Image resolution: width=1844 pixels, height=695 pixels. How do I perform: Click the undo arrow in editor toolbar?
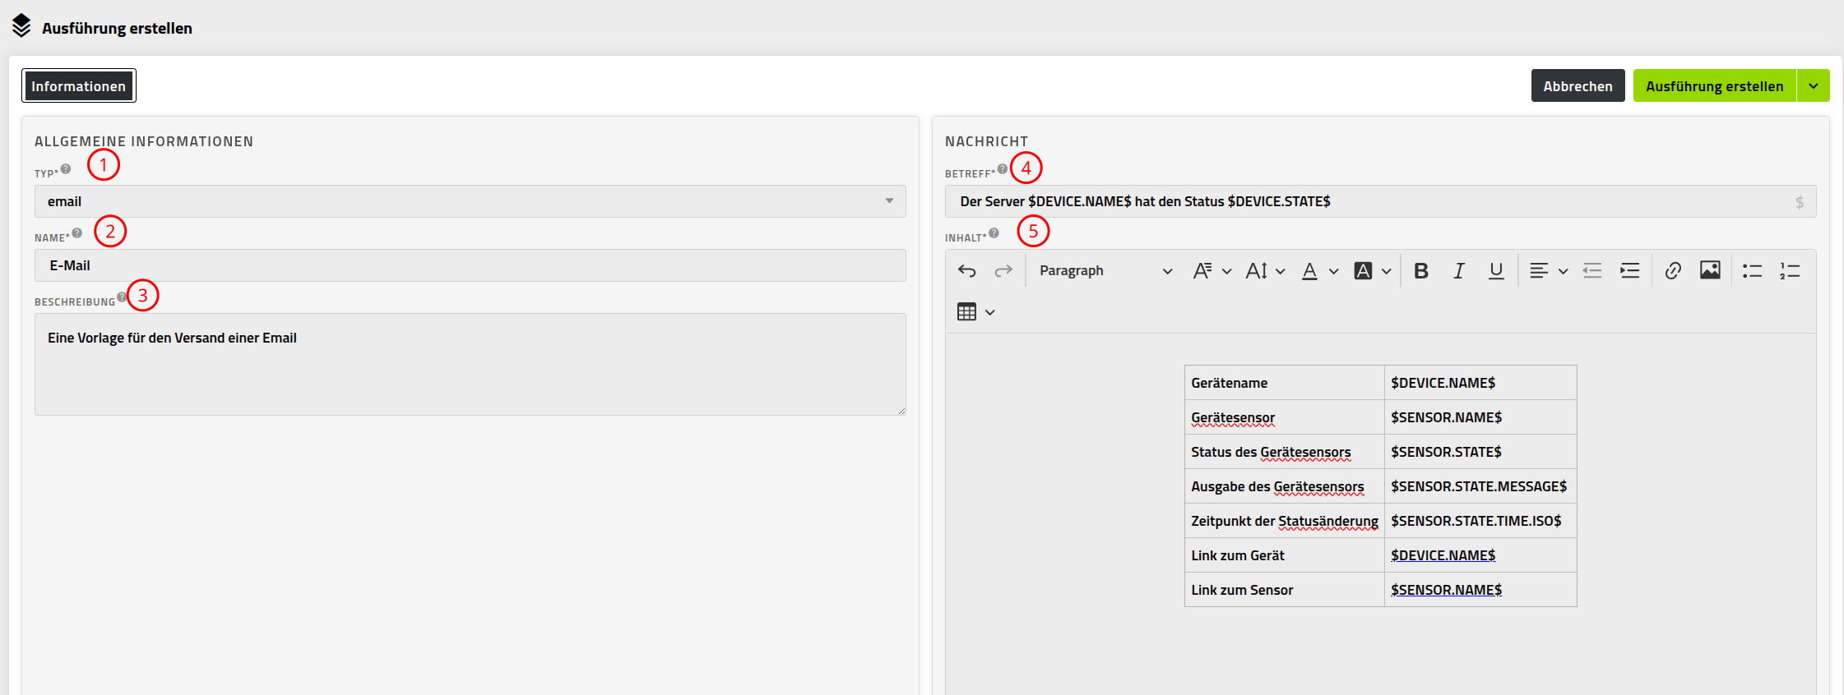coord(966,271)
